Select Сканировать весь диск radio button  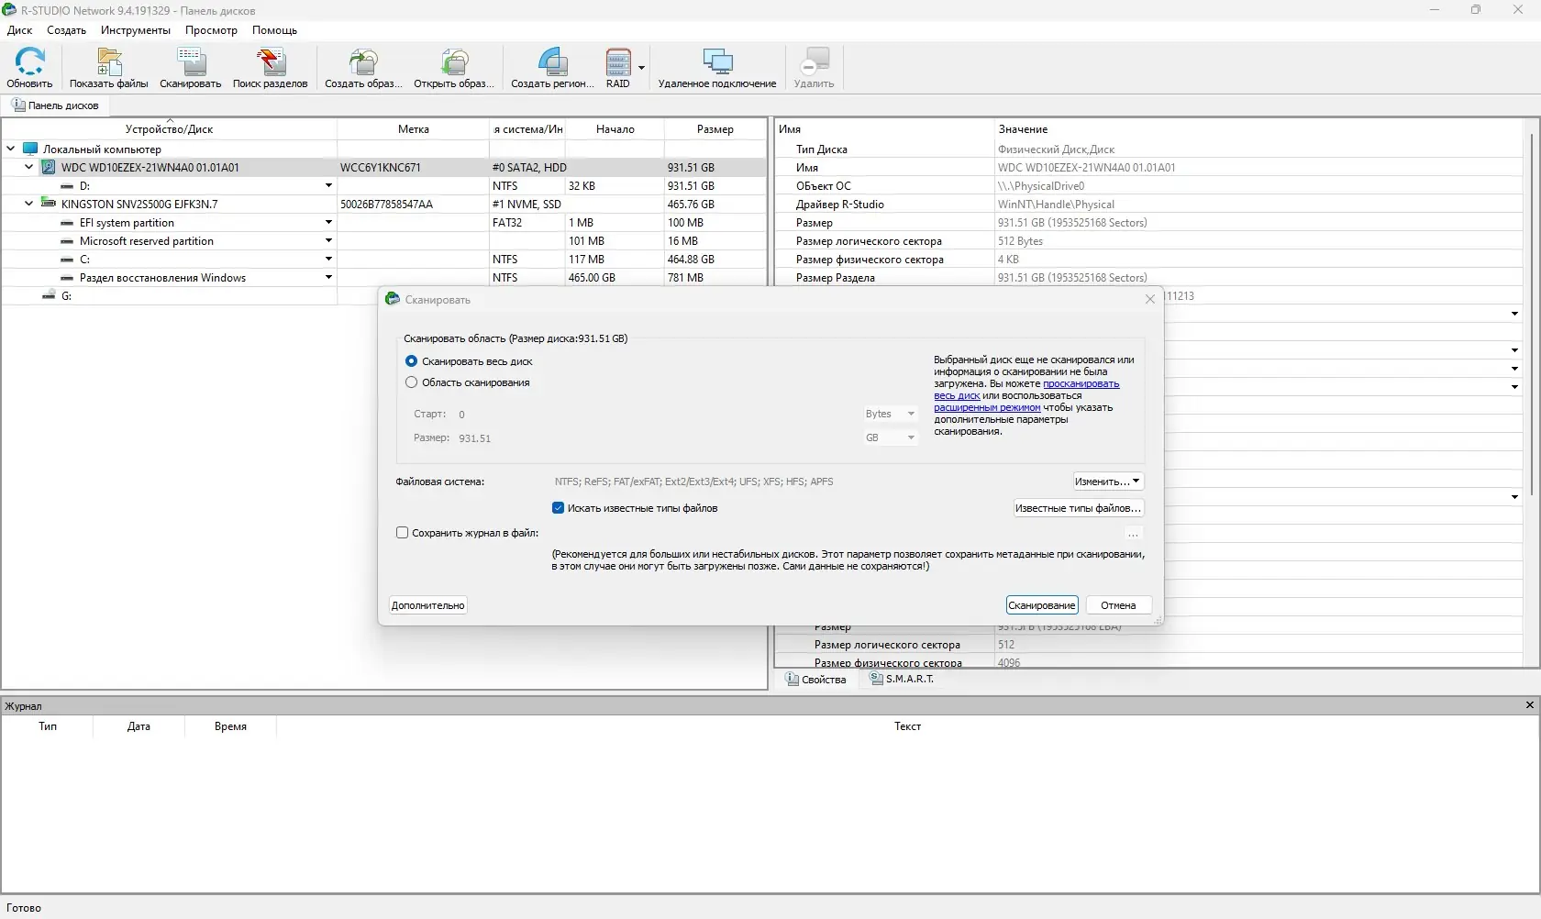(411, 361)
